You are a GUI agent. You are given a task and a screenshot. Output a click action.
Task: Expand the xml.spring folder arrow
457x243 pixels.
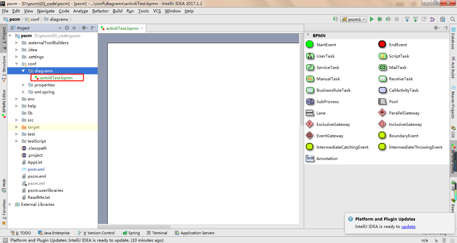pyautogui.click(x=23, y=92)
